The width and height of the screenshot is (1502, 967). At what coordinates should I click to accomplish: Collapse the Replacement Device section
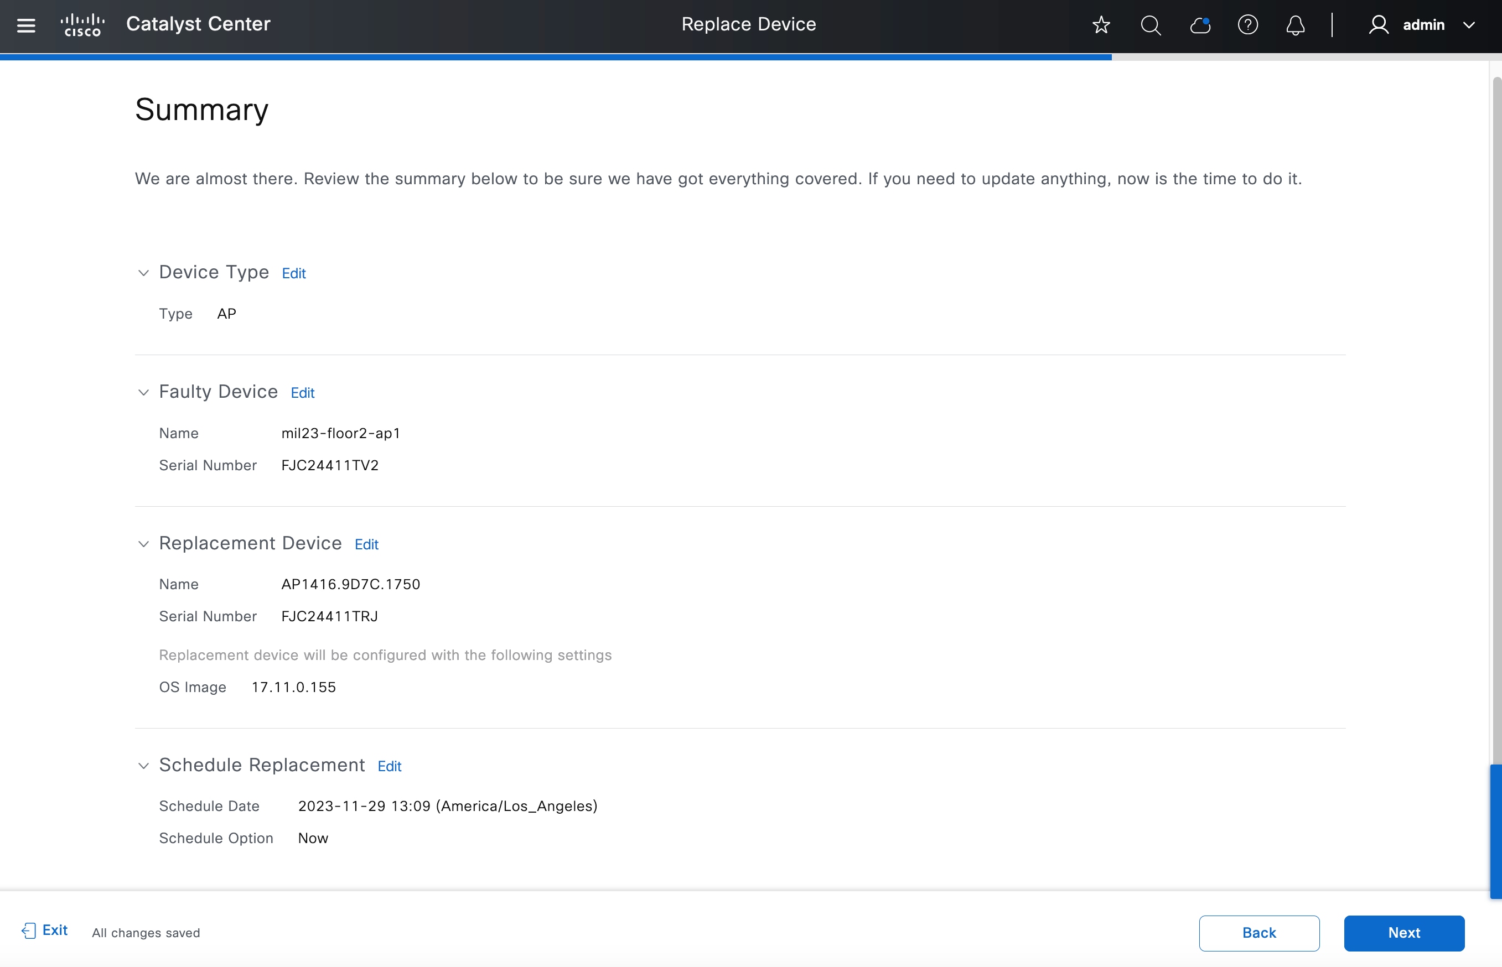coord(143,544)
